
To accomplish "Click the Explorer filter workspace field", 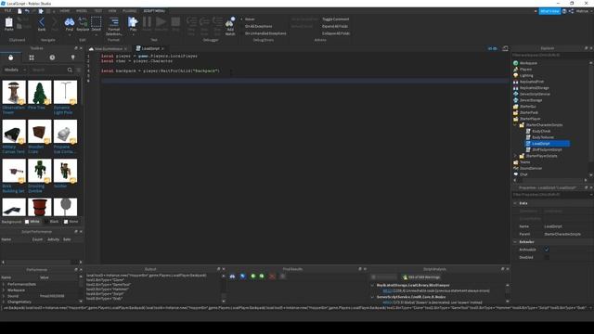I will 550,56.
